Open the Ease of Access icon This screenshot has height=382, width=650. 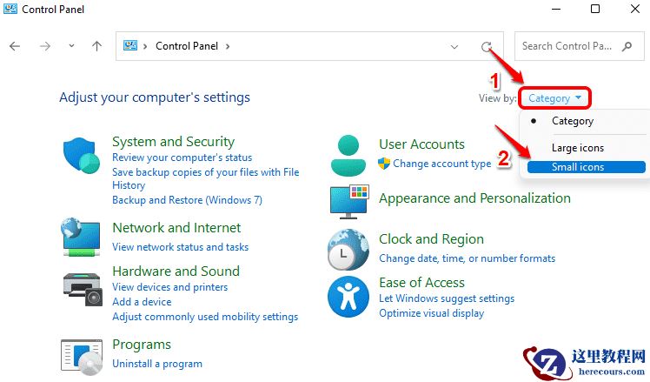tap(348, 298)
